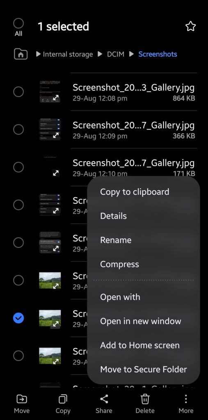Tap the Copy icon in bottom bar

click(63, 399)
